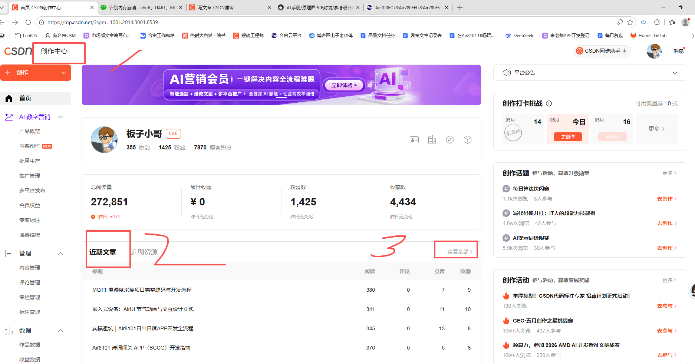Open the Home · GitLab bookmark

tap(649, 36)
